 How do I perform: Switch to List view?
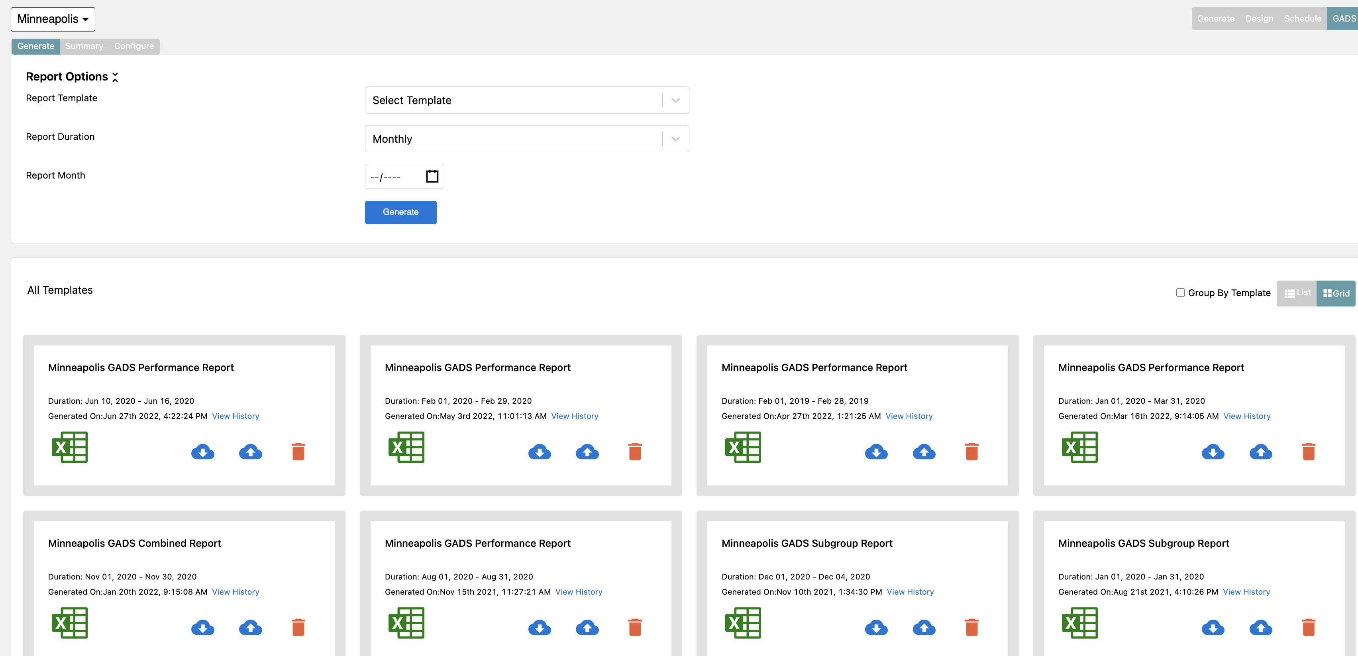click(1297, 293)
